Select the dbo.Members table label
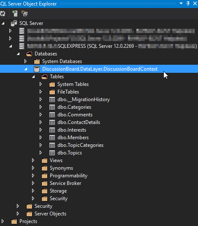 click(x=73, y=138)
